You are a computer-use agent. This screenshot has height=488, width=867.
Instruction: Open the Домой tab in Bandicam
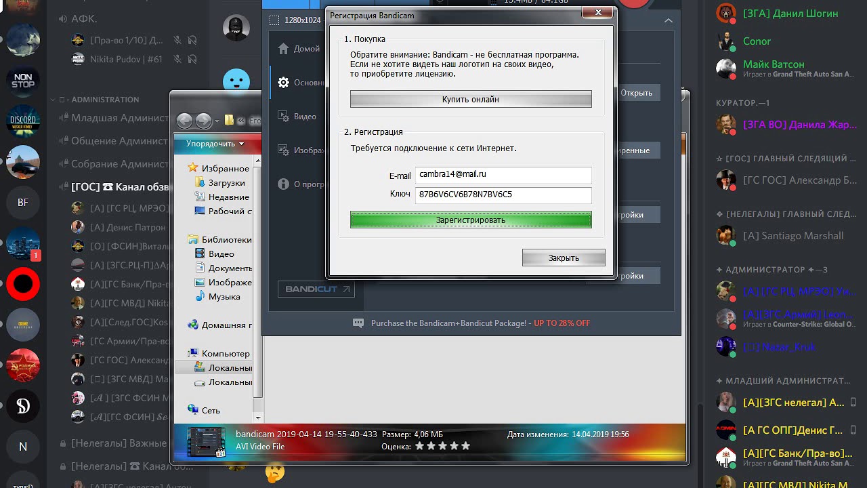point(298,49)
